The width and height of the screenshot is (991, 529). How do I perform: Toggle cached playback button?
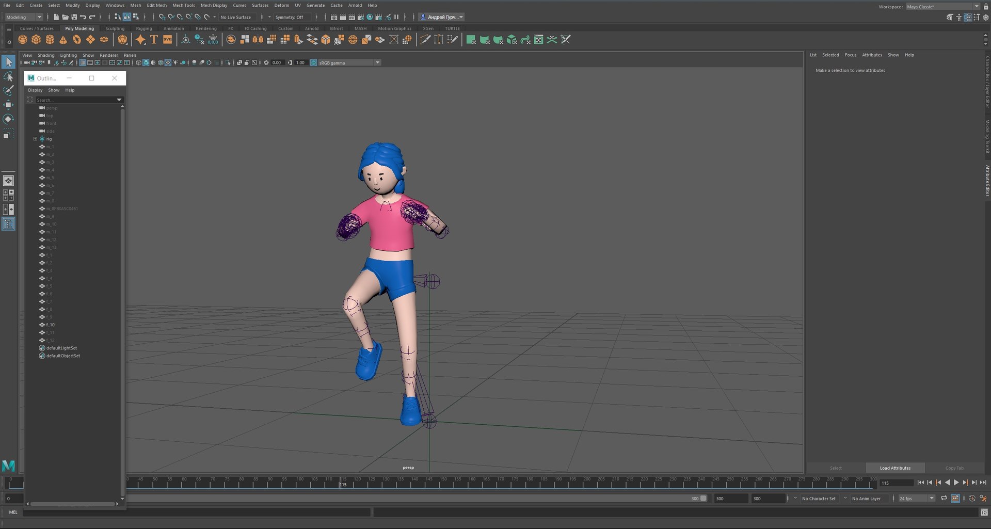(x=955, y=499)
